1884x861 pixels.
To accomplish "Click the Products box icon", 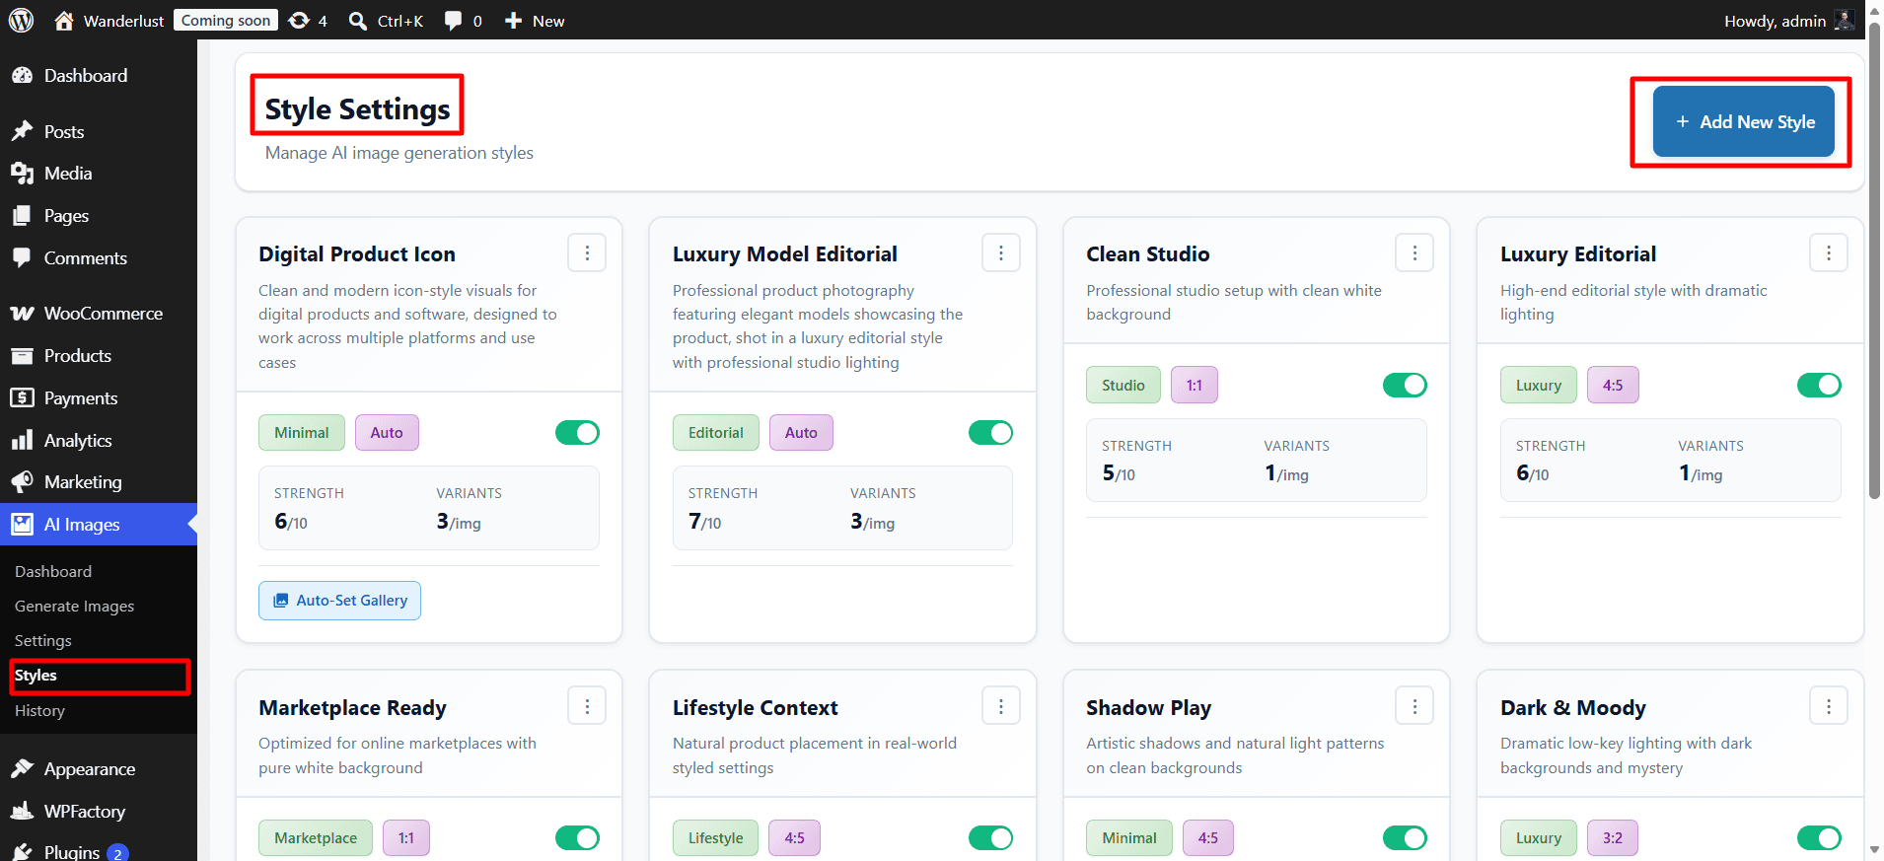I will [x=22, y=356].
